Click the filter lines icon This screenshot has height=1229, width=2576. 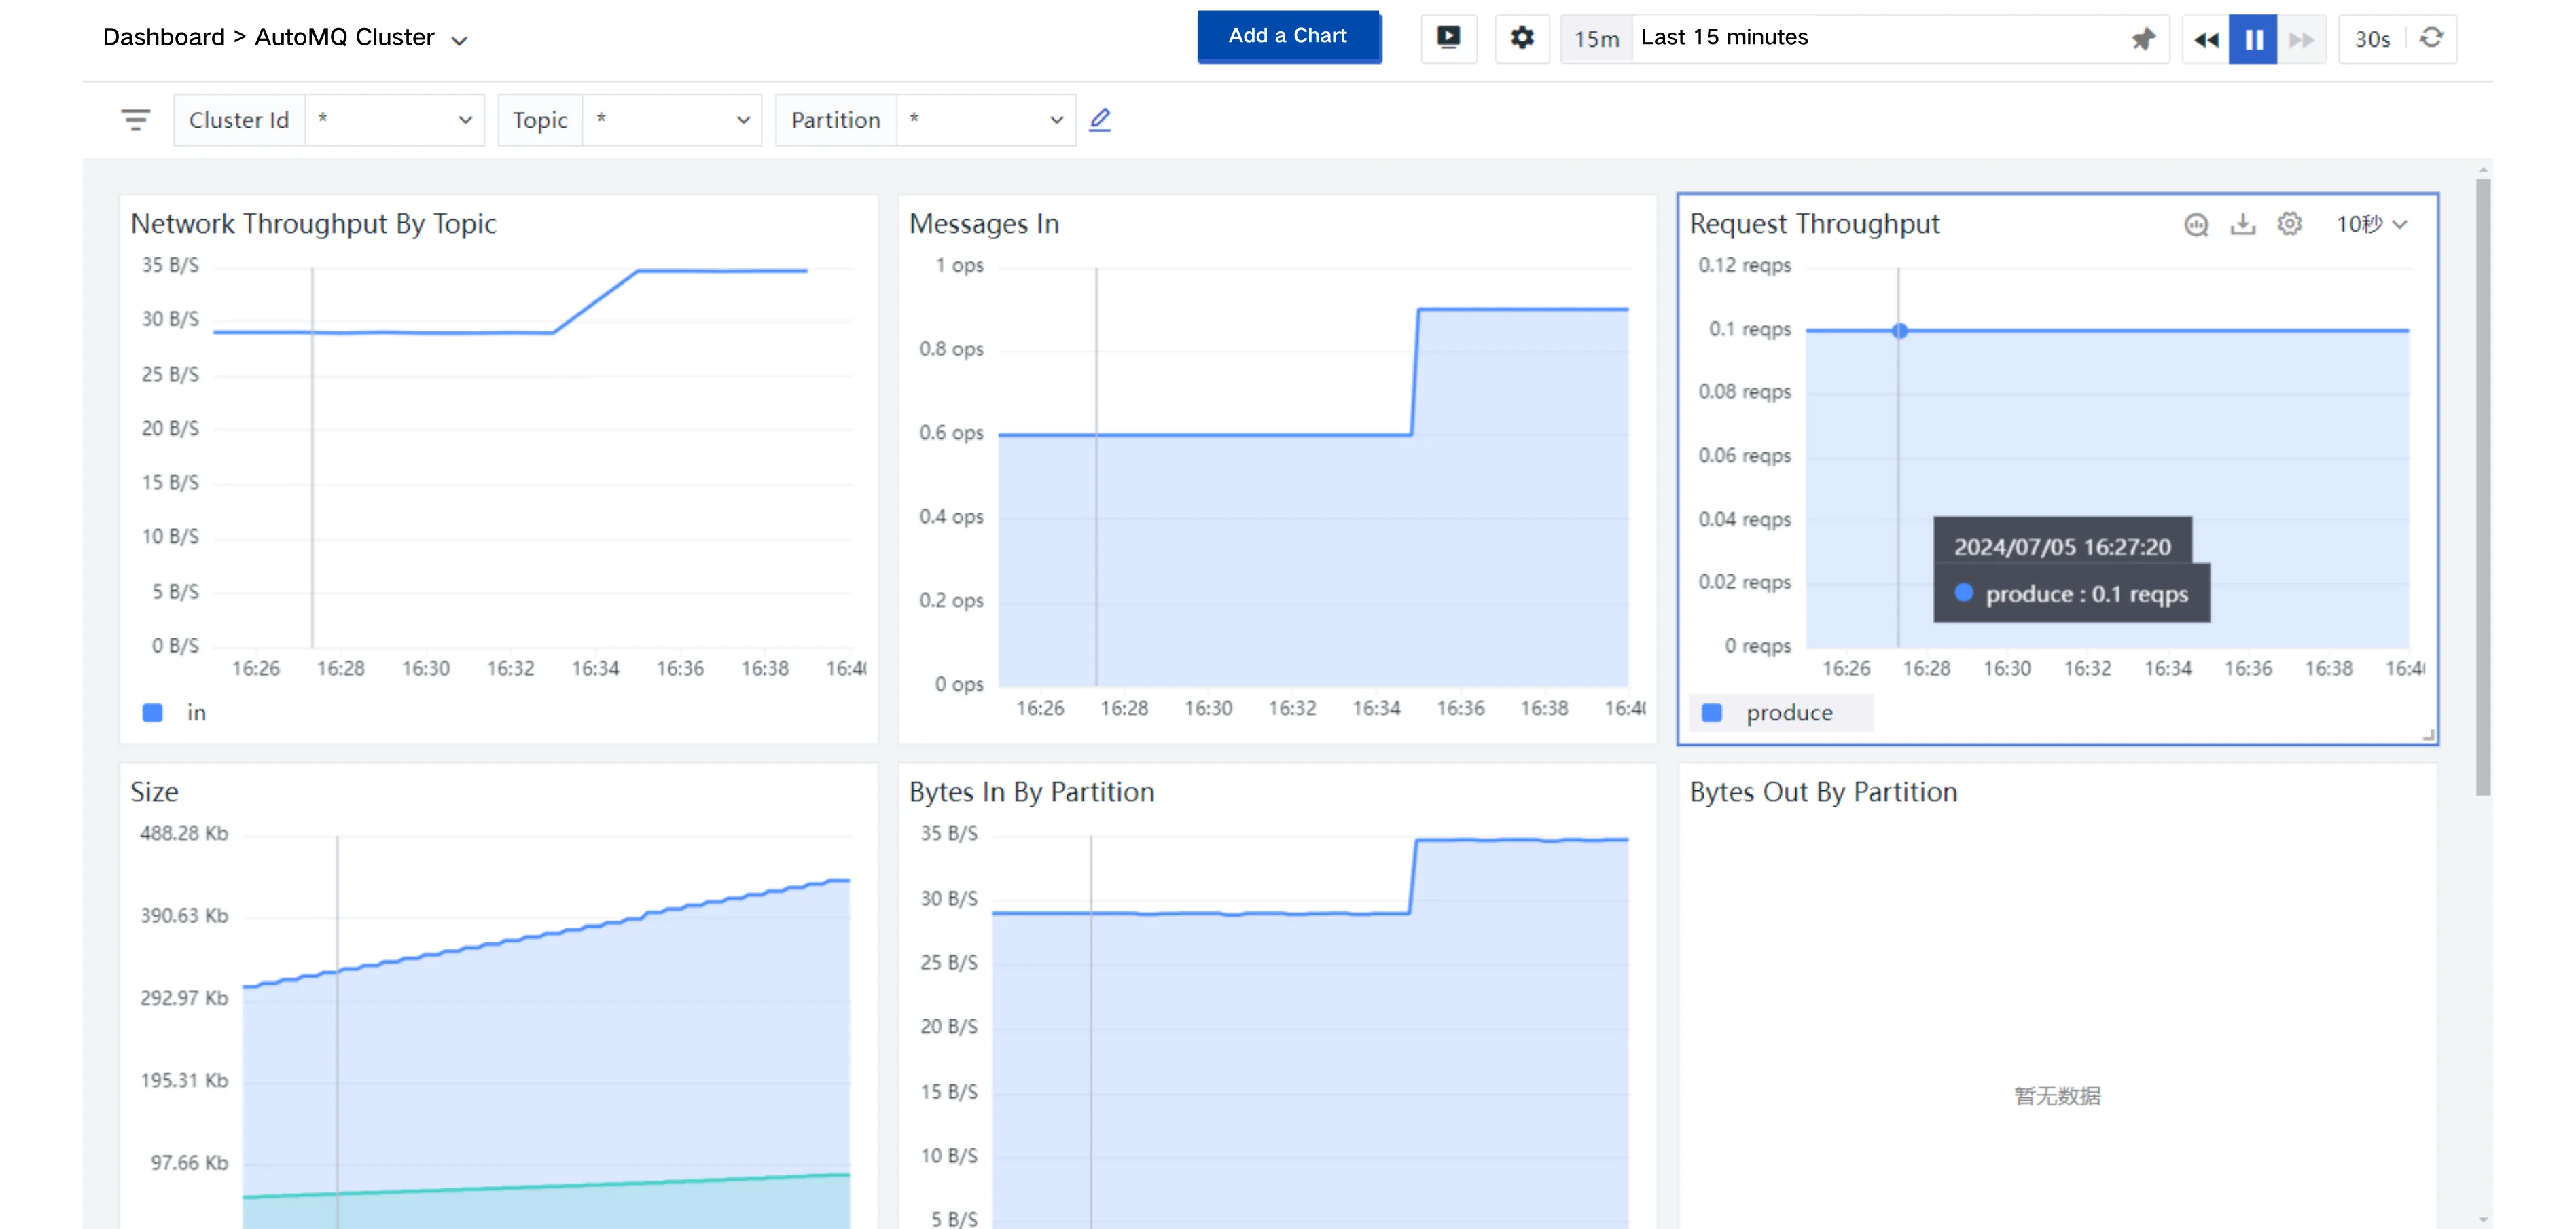(135, 120)
